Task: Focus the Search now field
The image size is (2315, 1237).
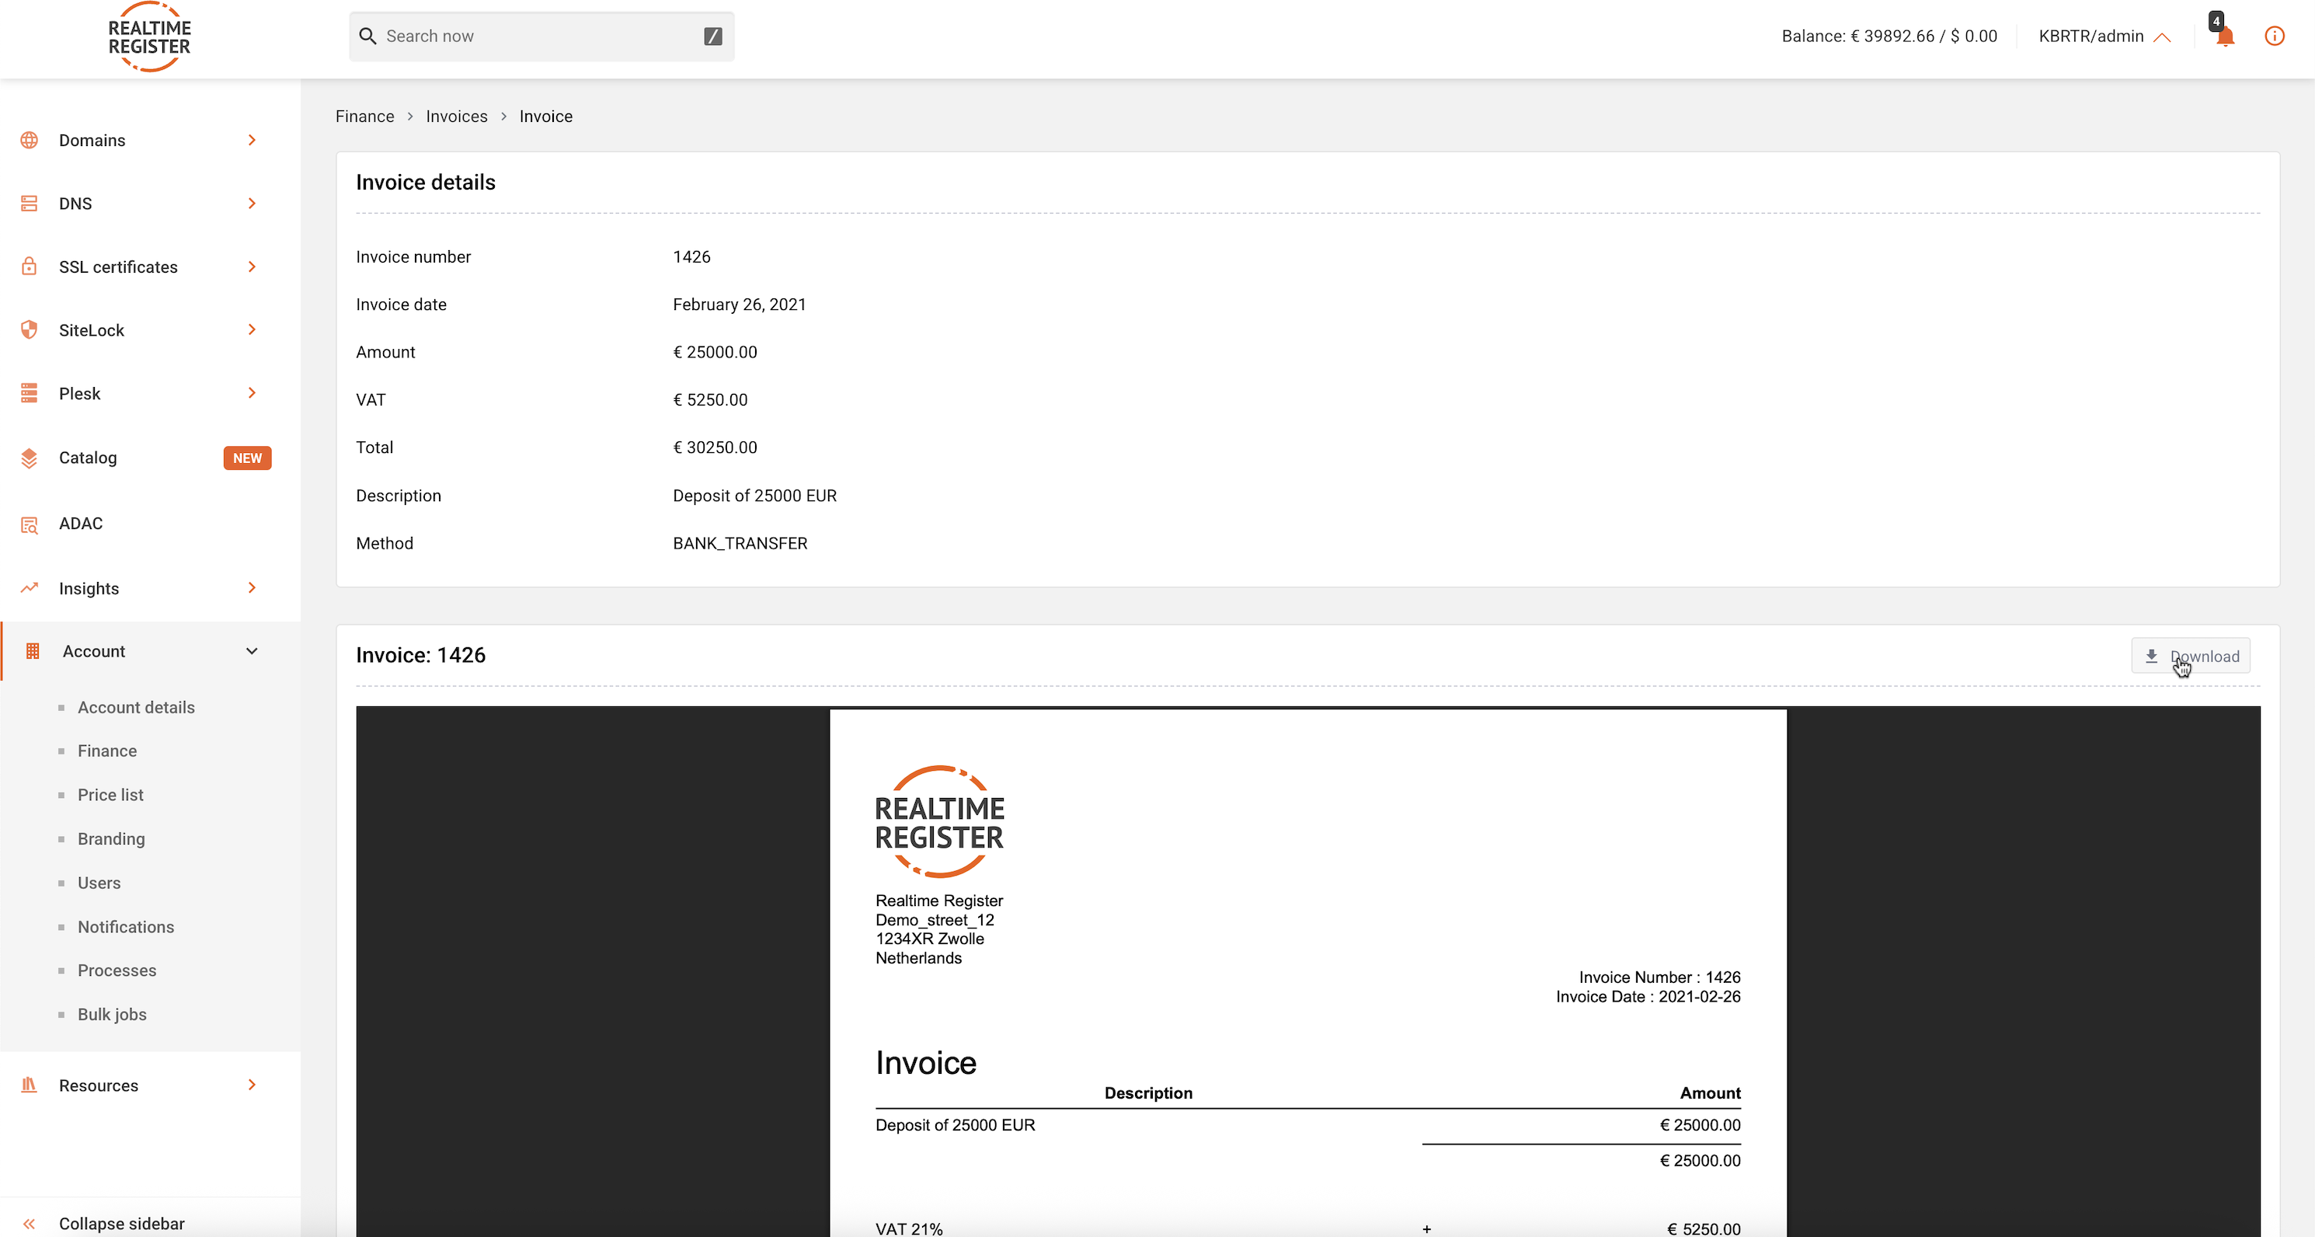Action: tap(539, 36)
